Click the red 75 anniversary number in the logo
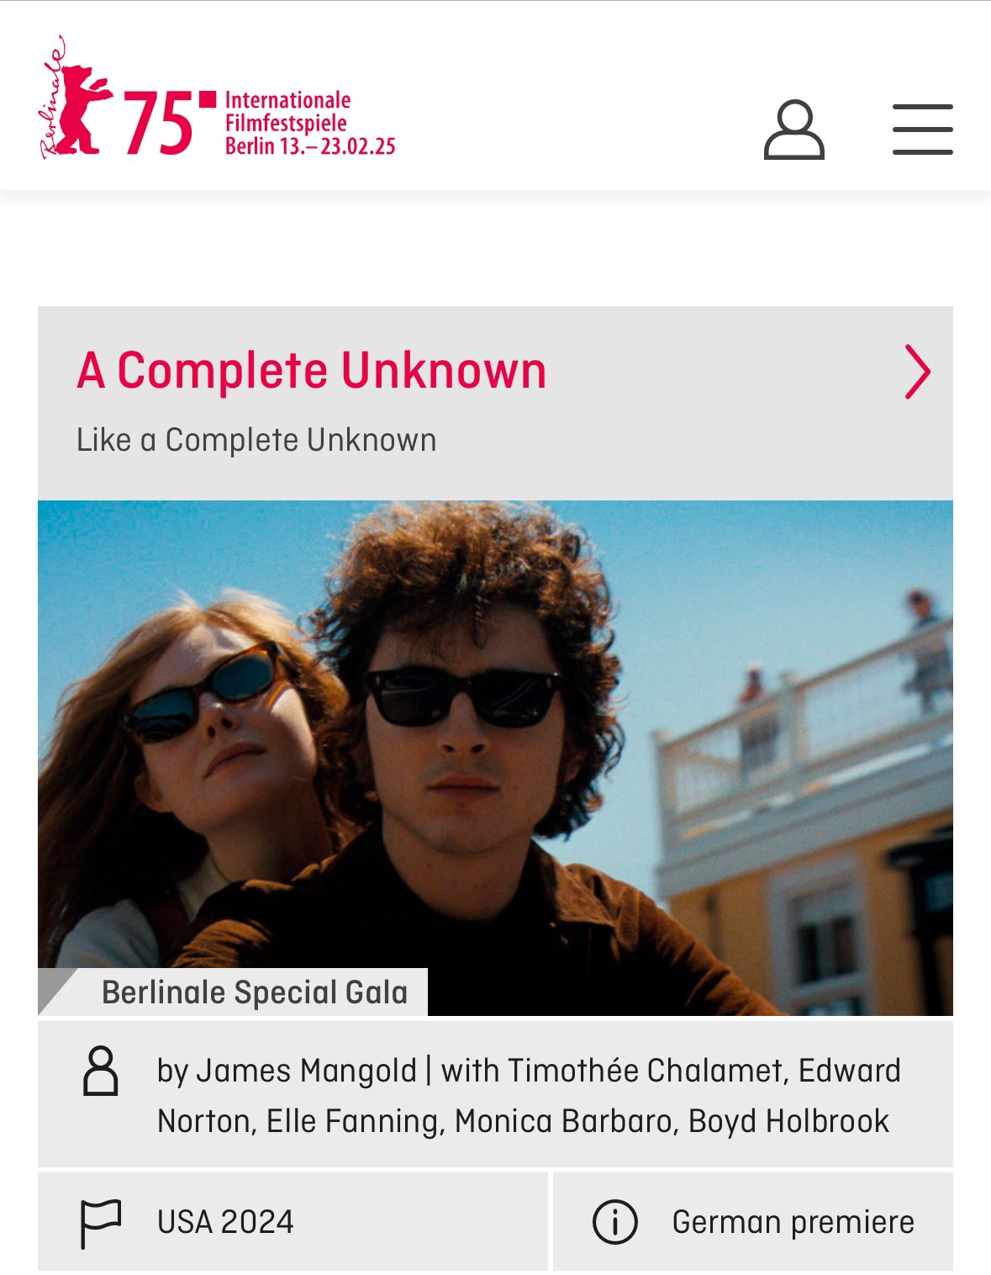This screenshot has height=1275, width=991. tap(159, 124)
